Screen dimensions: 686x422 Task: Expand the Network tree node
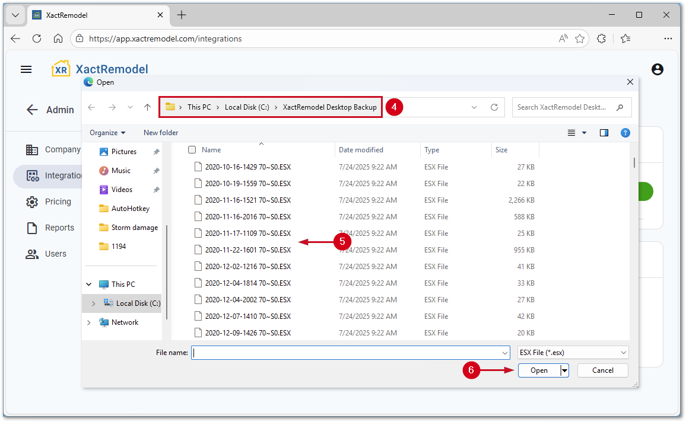(89, 322)
